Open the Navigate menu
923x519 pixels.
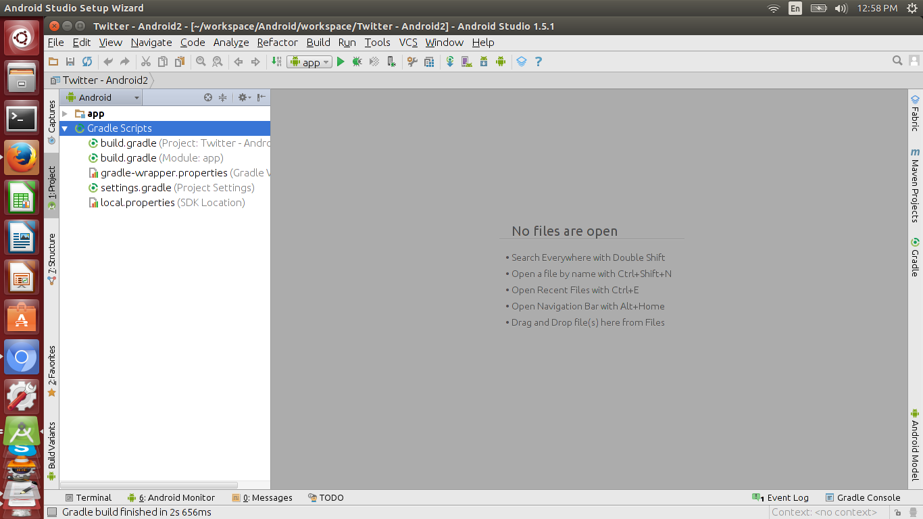tap(151, 42)
